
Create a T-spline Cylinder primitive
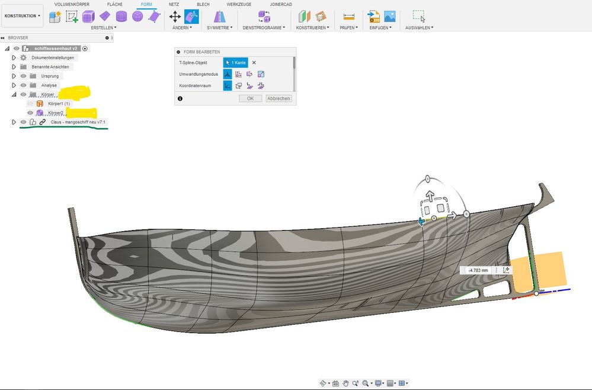(121, 16)
